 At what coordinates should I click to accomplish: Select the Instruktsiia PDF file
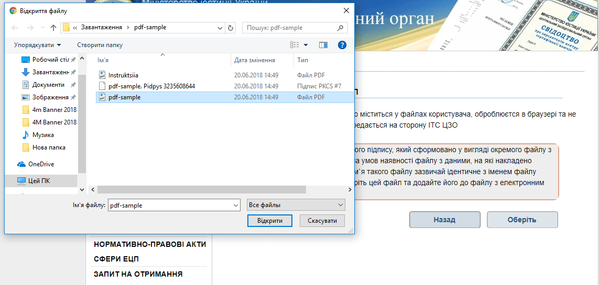click(x=123, y=75)
